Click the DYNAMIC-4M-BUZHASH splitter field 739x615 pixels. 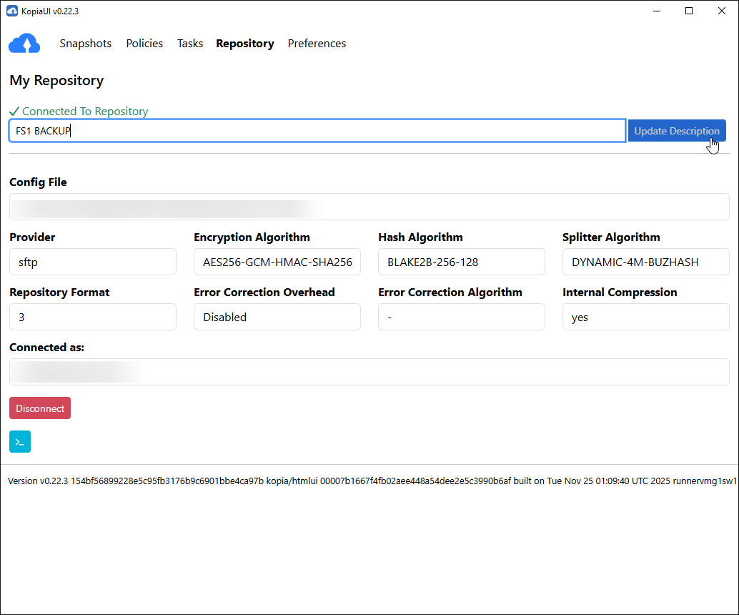[x=645, y=262]
